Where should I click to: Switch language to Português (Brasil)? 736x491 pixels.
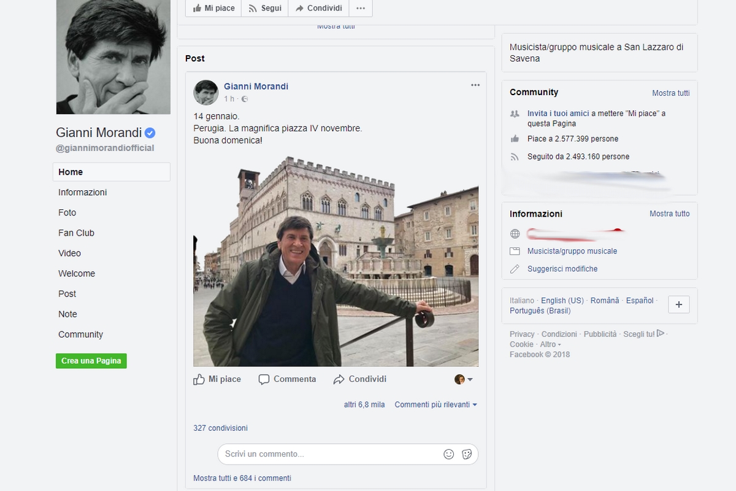[540, 311]
